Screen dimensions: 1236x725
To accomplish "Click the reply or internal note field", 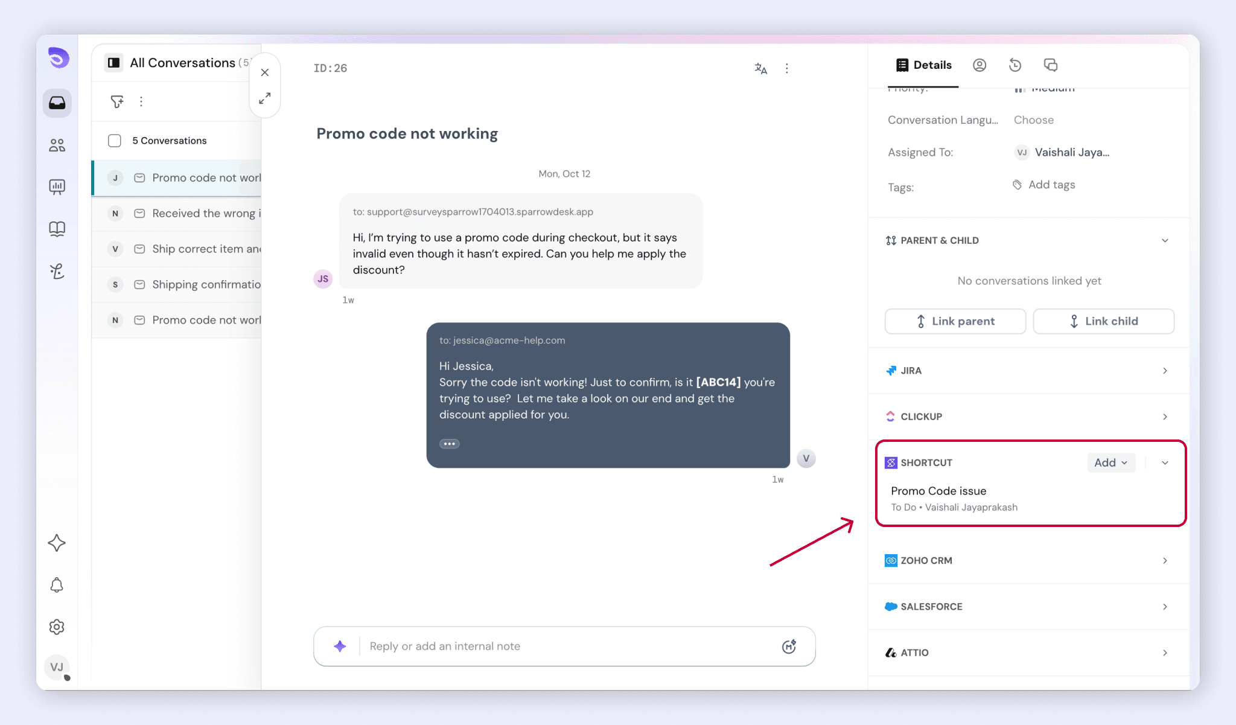I will point(565,646).
